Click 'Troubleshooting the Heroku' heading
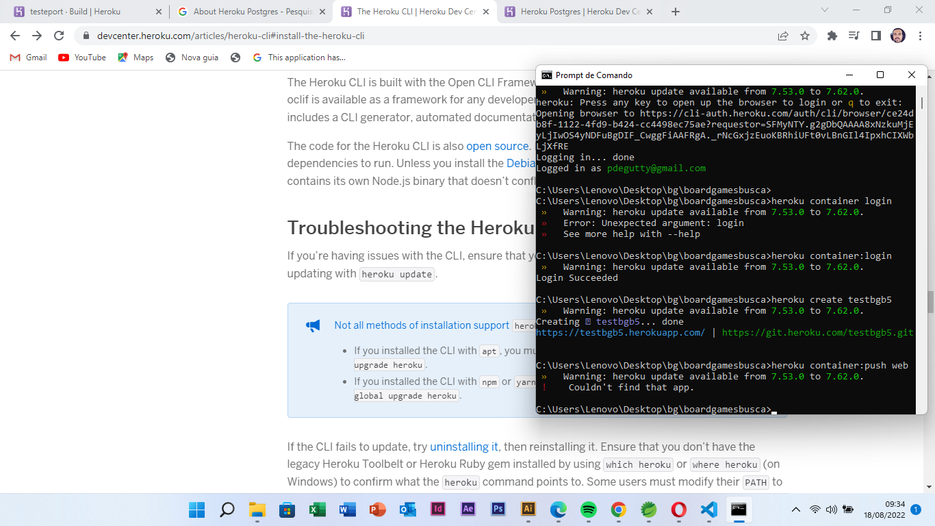 (411, 227)
